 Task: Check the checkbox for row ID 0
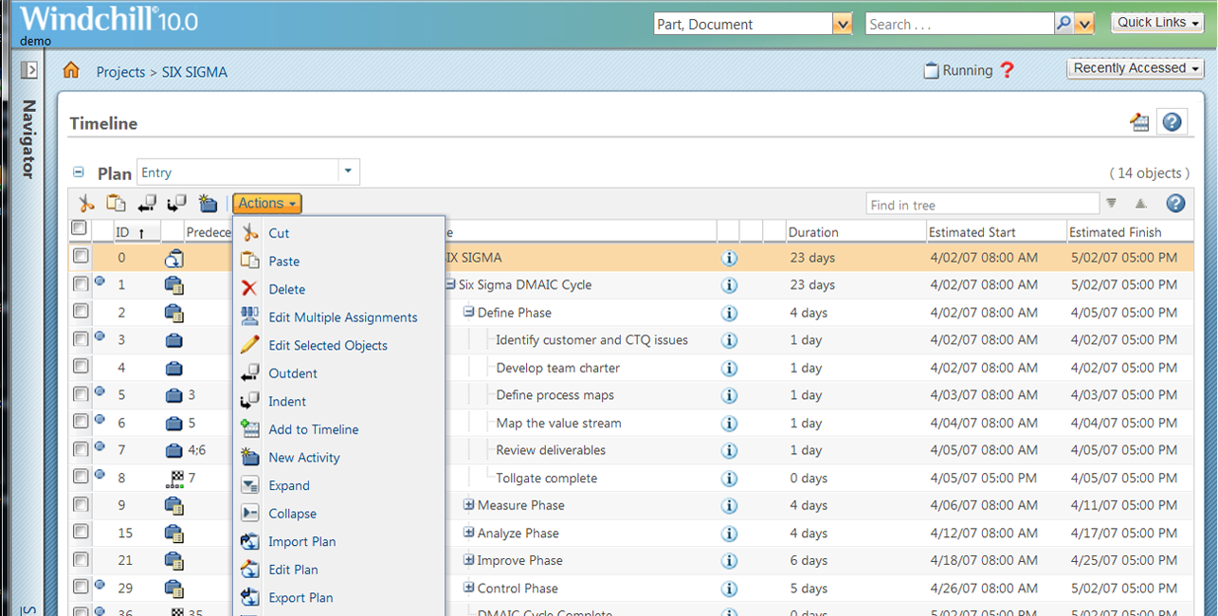point(81,256)
